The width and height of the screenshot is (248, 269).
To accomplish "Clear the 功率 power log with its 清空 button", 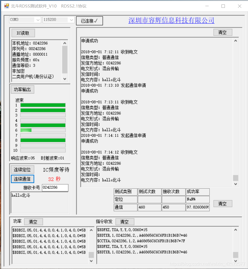I will click(33, 222).
